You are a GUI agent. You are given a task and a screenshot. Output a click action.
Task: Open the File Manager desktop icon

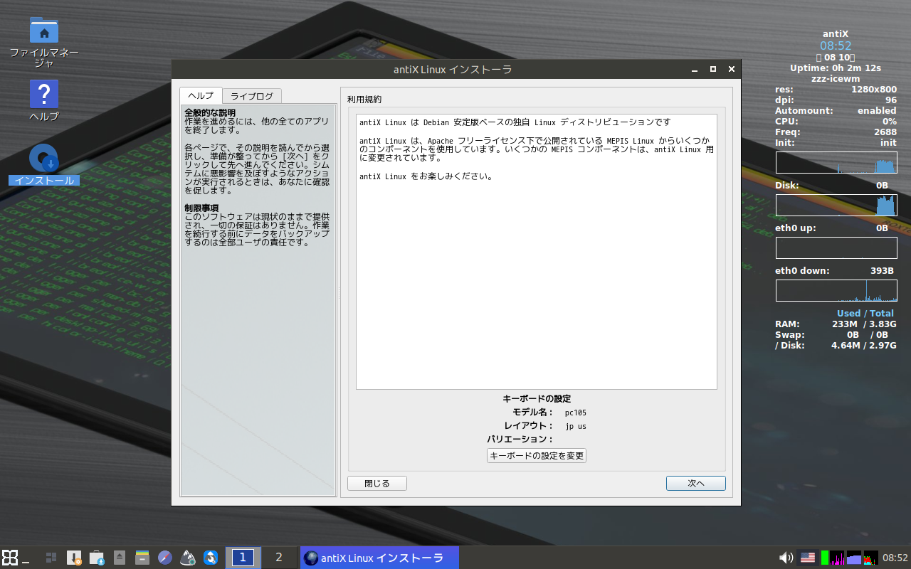point(44,31)
